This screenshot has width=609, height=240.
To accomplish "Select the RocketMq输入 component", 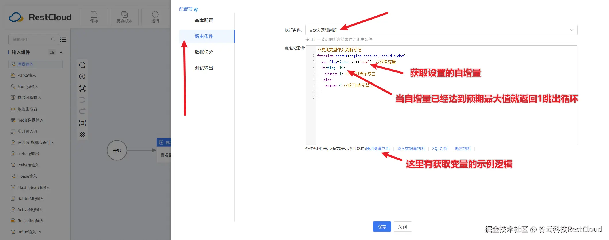I will (x=30, y=221).
